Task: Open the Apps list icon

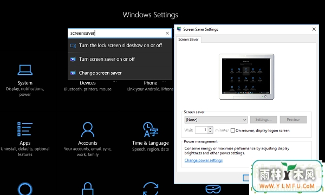Action: click(25, 129)
